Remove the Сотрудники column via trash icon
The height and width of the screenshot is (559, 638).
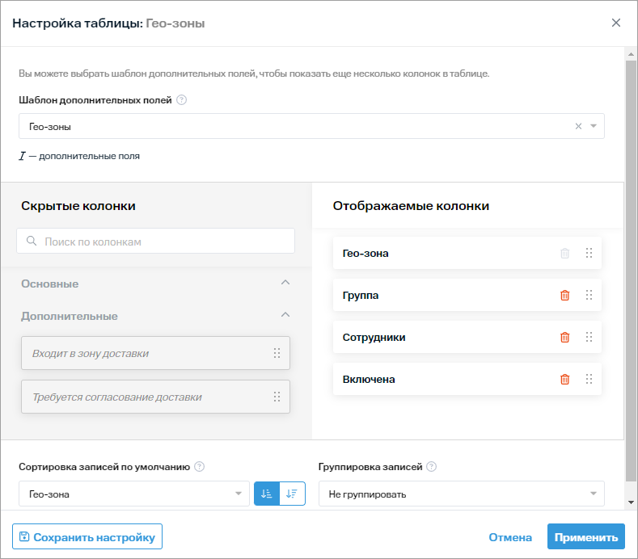(564, 338)
